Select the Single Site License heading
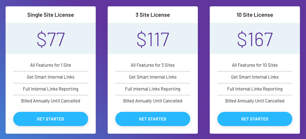306x139 pixels. (51, 15)
